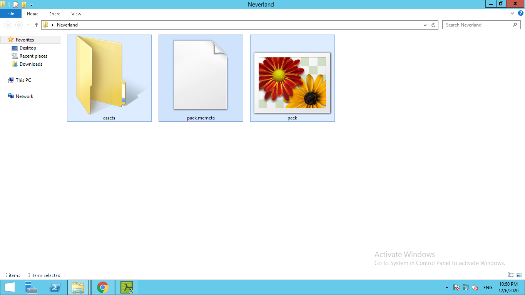Go forward using the Forward arrow
The image size is (525, 295).
tap(19, 25)
